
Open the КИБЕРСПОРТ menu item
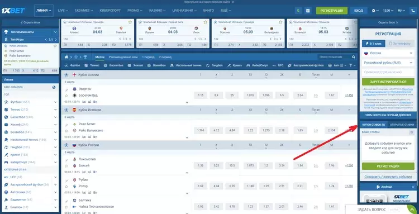coord(110,11)
